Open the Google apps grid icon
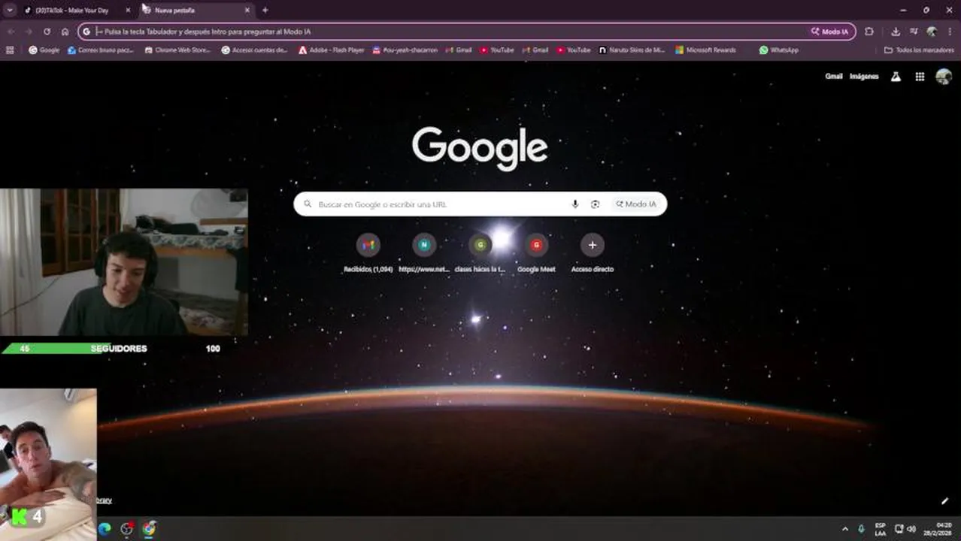Screen dimensions: 961x541 coord(920,77)
